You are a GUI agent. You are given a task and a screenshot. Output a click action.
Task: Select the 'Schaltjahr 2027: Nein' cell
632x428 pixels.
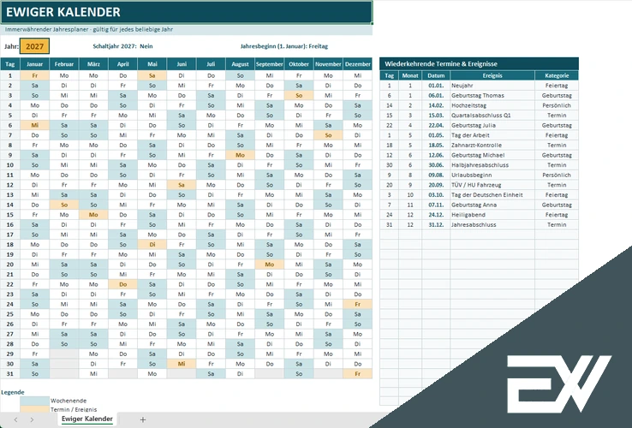[122, 46]
